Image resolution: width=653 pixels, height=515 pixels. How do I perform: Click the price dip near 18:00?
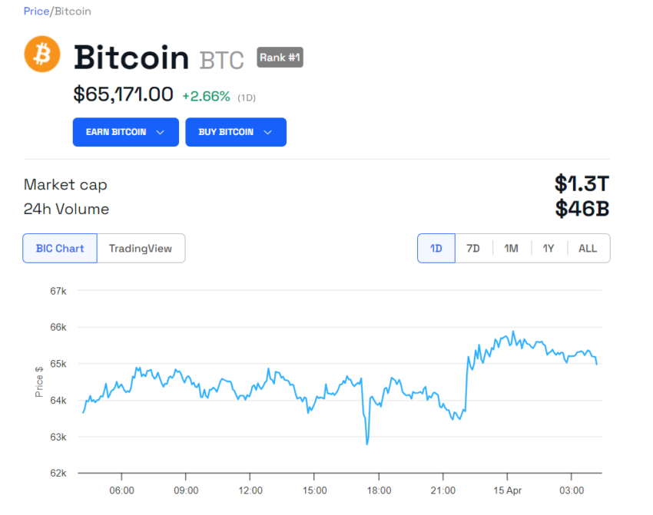366,443
